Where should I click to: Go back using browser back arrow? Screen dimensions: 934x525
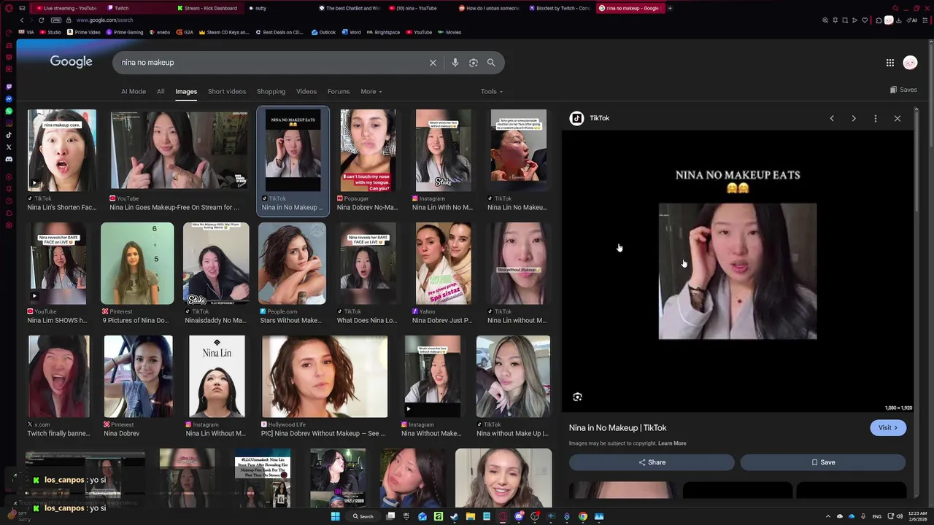pos(21,20)
